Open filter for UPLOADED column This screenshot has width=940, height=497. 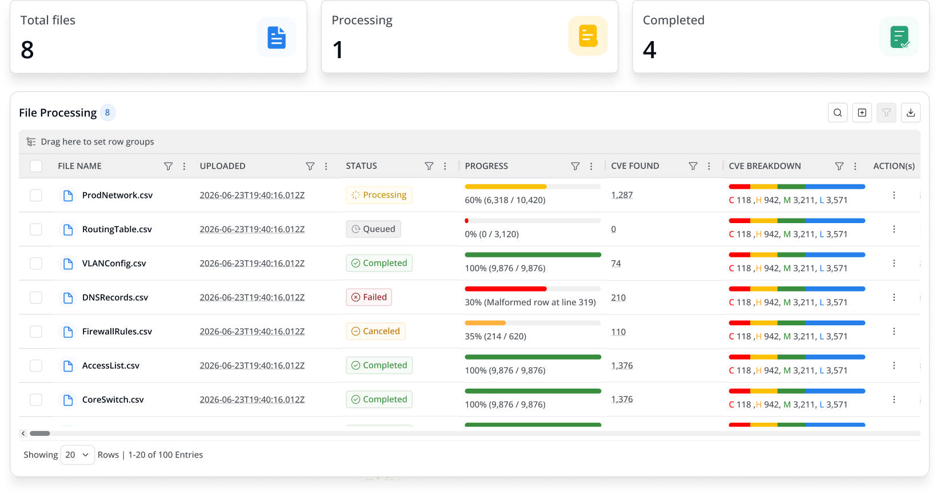pos(310,166)
